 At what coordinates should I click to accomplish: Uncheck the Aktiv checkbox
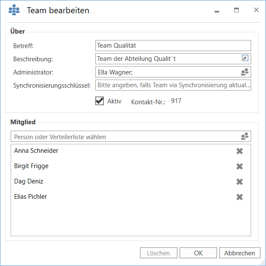tap(100, 101)
